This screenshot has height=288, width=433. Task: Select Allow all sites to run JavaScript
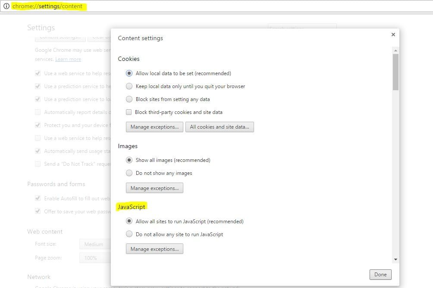(x=129, y=221)
